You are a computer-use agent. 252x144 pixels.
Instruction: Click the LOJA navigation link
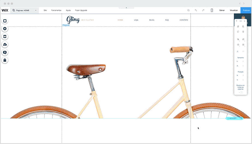coord(136,20)
